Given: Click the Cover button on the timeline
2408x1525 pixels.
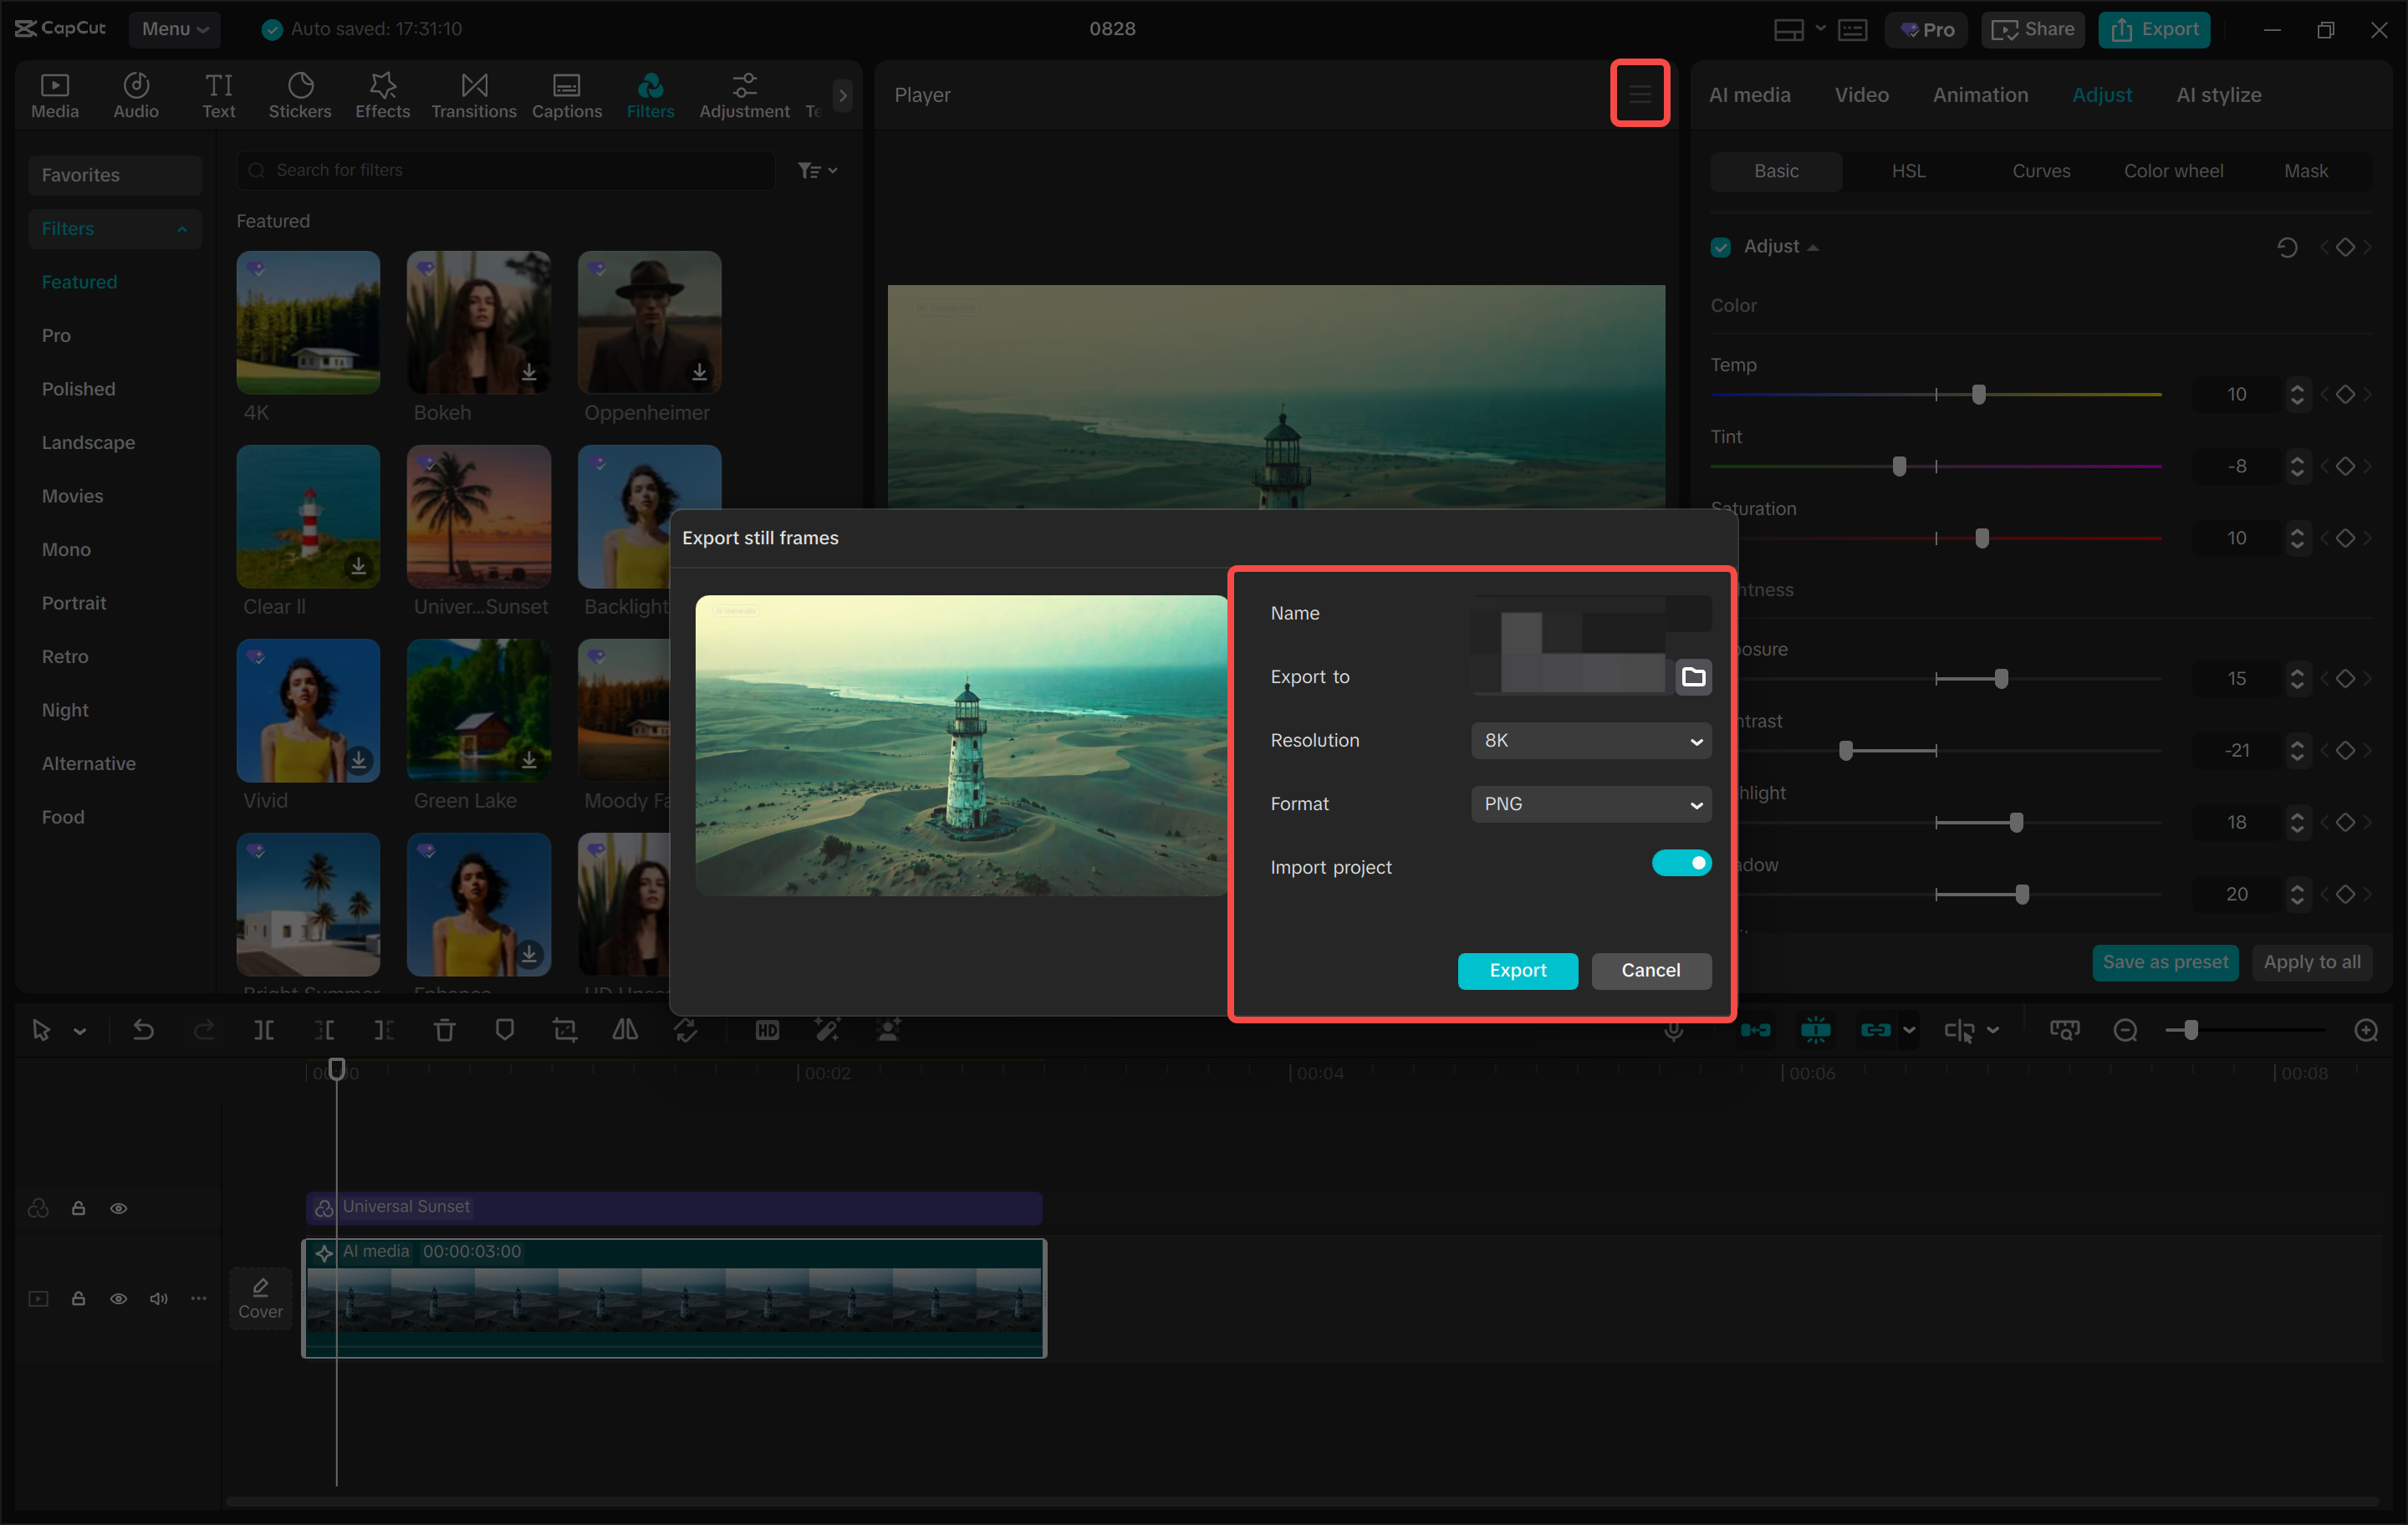Looking at the screenshot, I should [x=260, y=1298].
